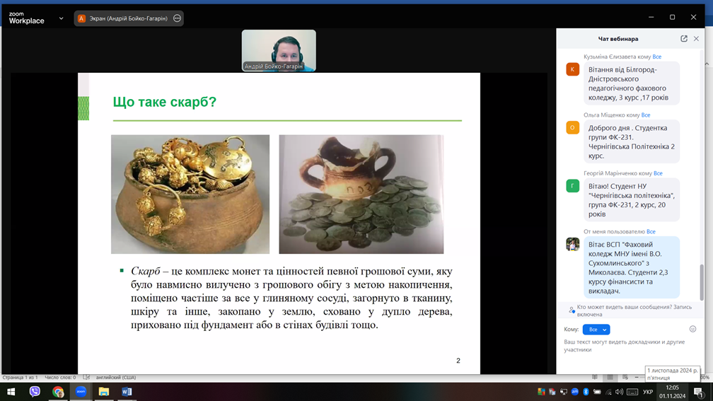
Task: Open the 'Кому: Все' recipient dropdown
Action: click(596, 330)
